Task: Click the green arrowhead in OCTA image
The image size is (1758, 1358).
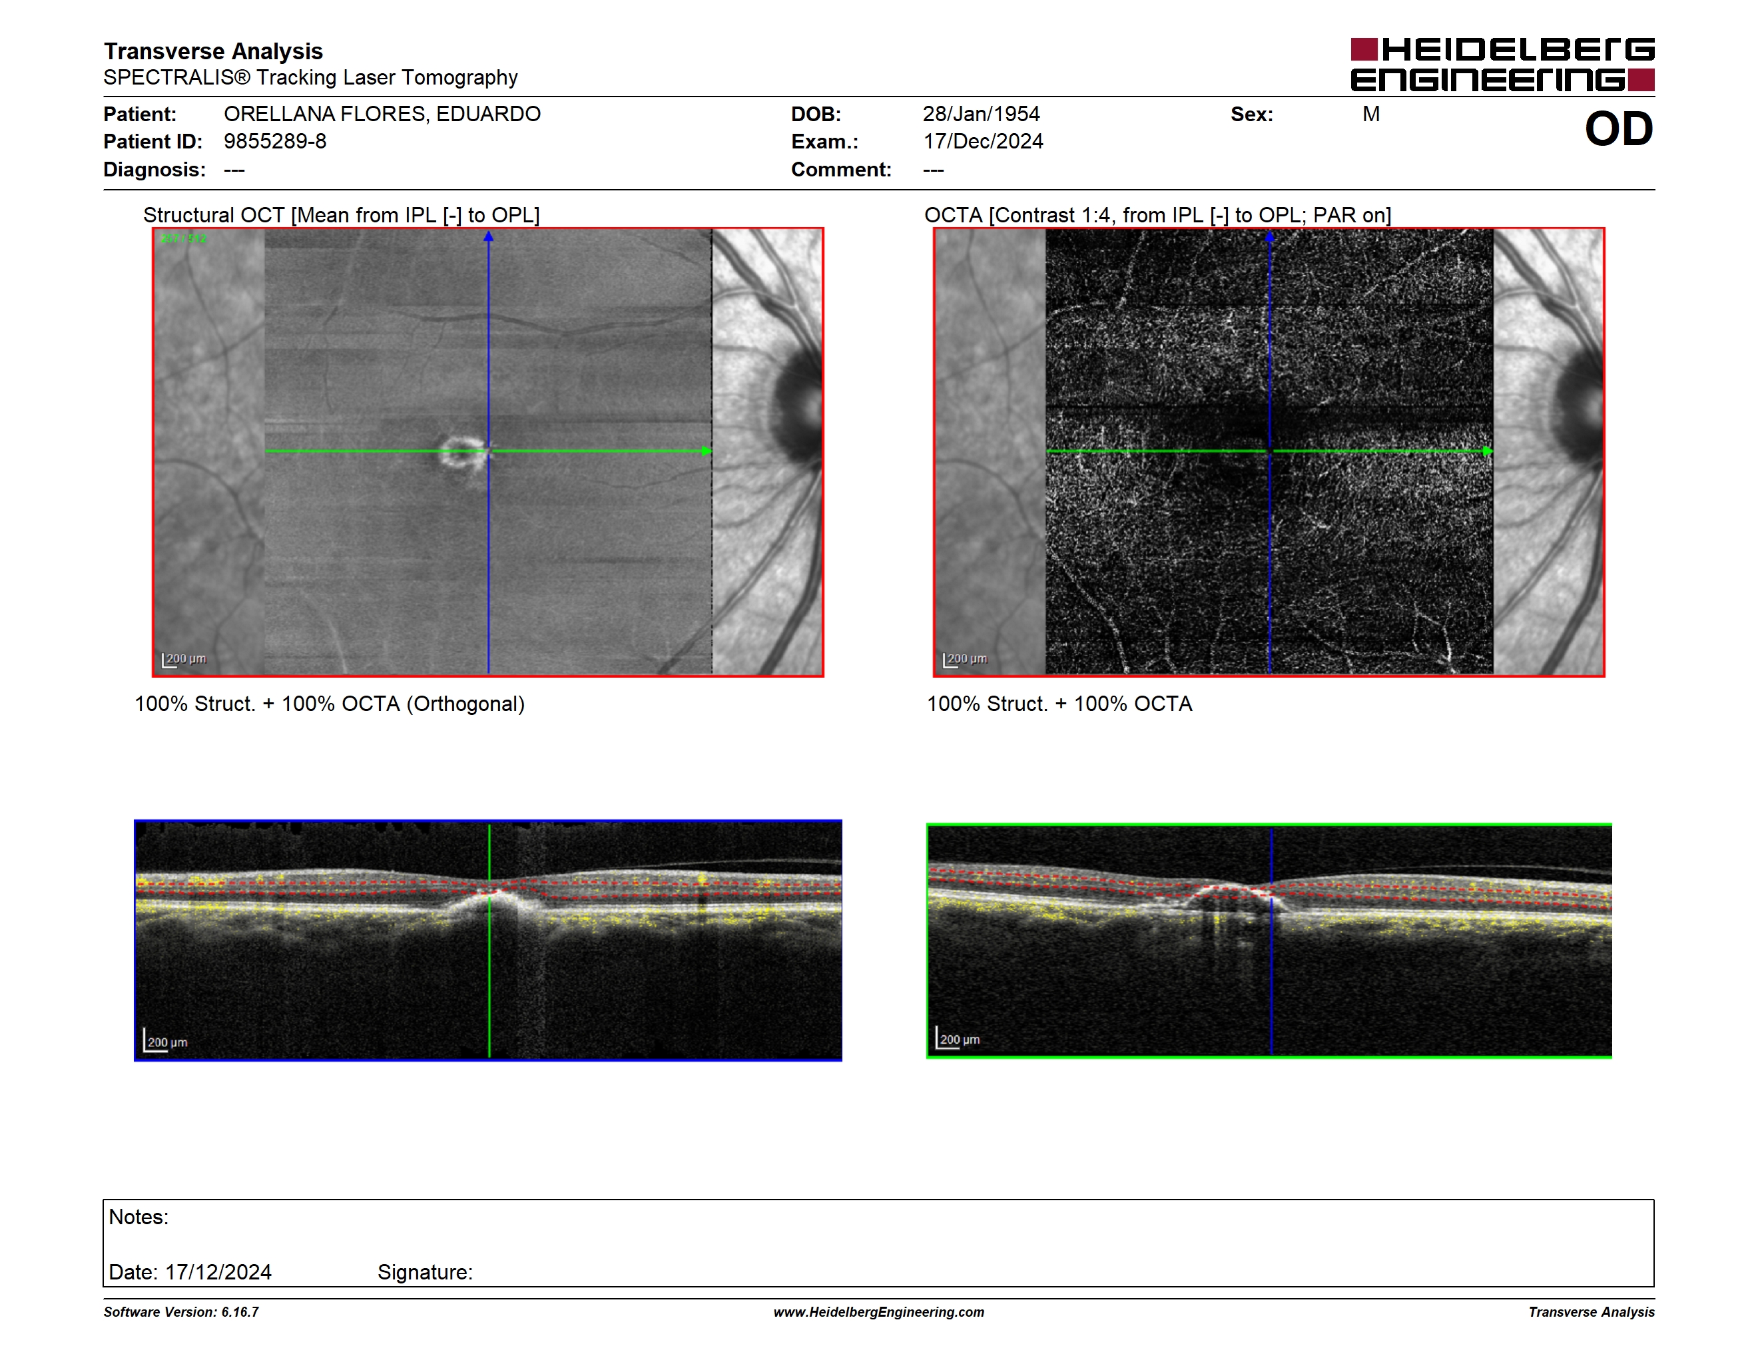Action: click(1488, 451)
